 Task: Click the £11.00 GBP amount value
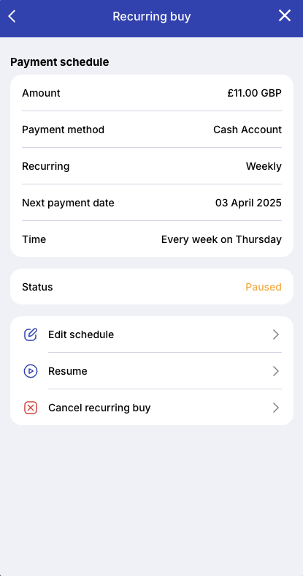(x=255, y=93)
